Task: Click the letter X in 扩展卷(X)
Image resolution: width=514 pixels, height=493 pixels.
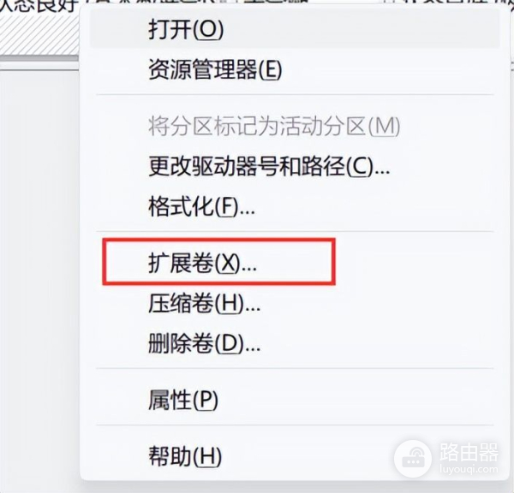Action: 229,264
